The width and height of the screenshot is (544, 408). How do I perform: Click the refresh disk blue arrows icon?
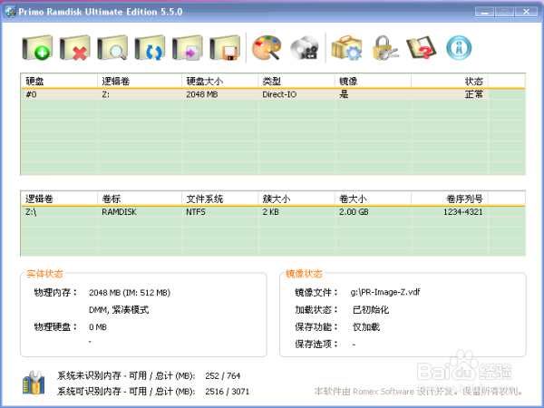tap(150, 48)
